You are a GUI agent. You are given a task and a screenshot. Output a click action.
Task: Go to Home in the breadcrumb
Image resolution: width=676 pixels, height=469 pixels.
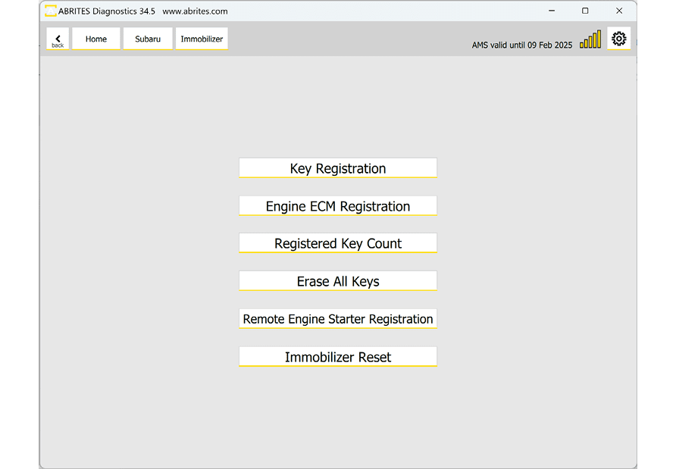coord(96,39)
